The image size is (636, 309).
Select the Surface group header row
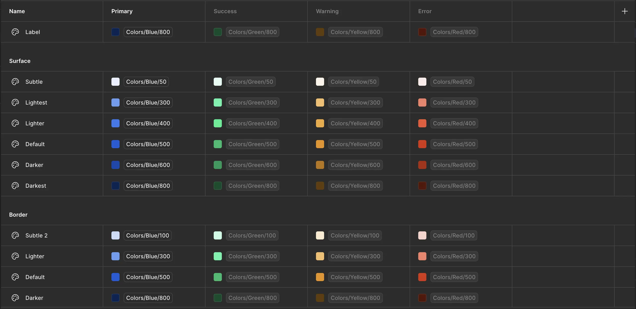[20, 61]
